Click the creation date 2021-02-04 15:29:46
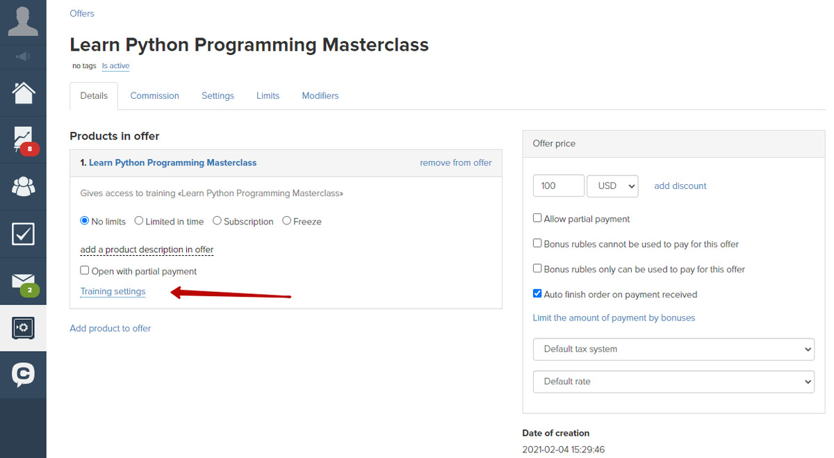This screenshot has height=458, width=834. pyautogui.click(x=564, y=450)
